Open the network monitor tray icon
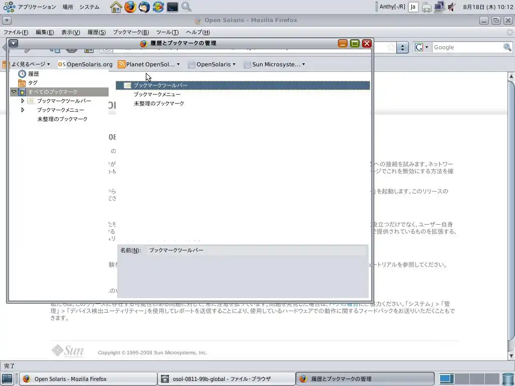The width and height of the screenshot is (515, 386). pos(440,7)
